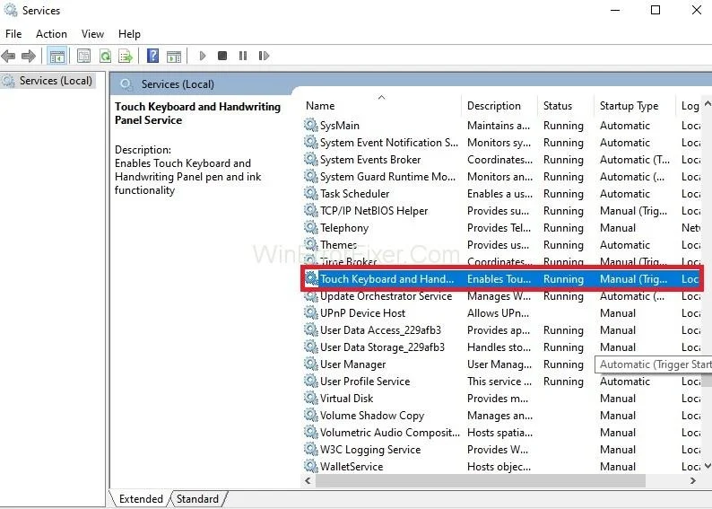Select the gear icon beside Themes
This screenshot has height=509, width=712.
tap(310, 244)
